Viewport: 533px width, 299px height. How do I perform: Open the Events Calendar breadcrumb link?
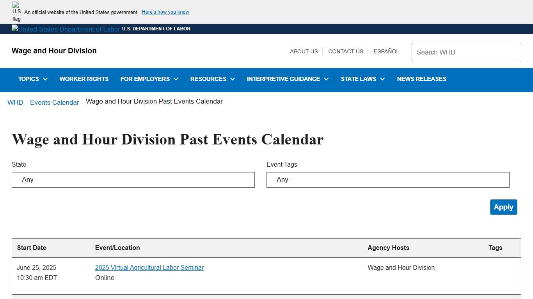[54, 102]
